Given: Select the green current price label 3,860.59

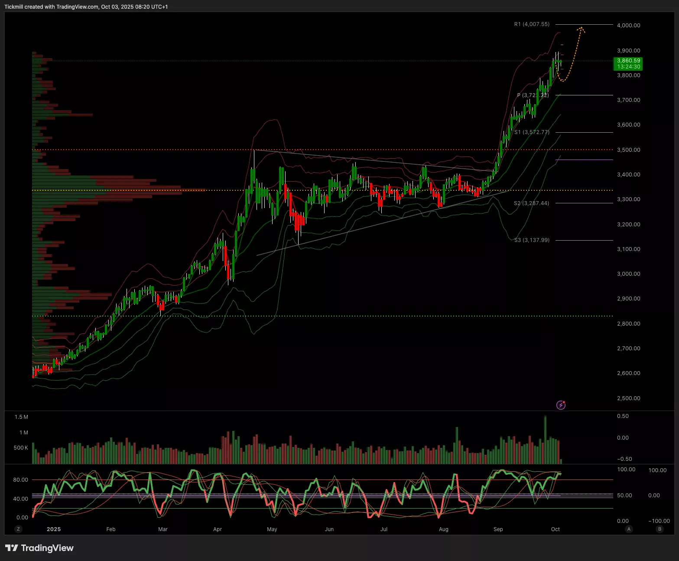Looking at the screenshot, I should point(628,64).
